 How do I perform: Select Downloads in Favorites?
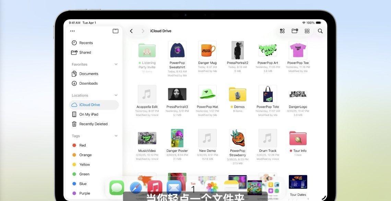point(94,83)
